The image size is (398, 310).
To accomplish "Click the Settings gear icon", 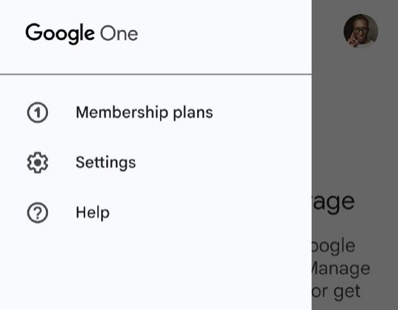I will pyautogui.click(x=38, y=163).
